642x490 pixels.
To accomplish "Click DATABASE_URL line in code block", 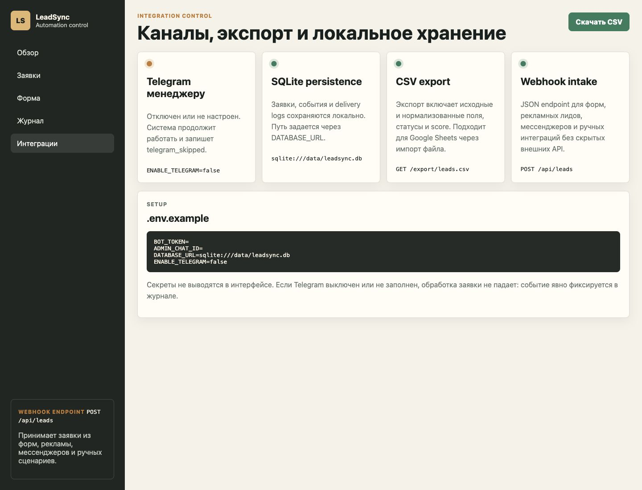I will coord(222,255).
